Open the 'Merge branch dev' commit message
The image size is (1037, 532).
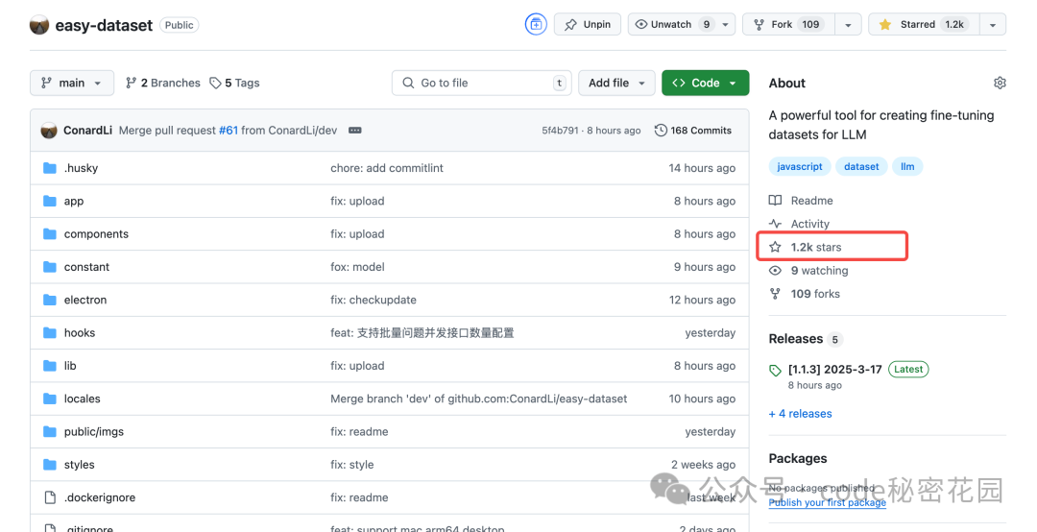(479, 399)
